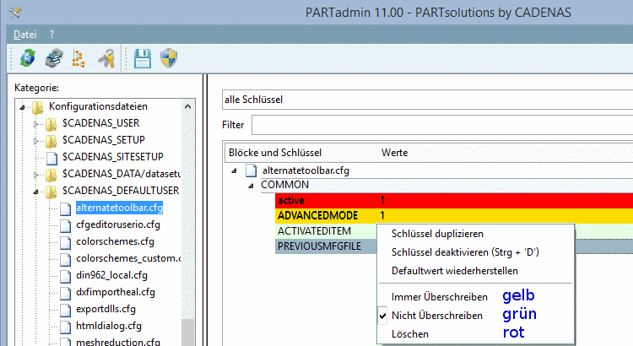The image size is (633, 346).
Task: Select the red 'active' key row
Action: pyautogui.click(x=454, y=200)
